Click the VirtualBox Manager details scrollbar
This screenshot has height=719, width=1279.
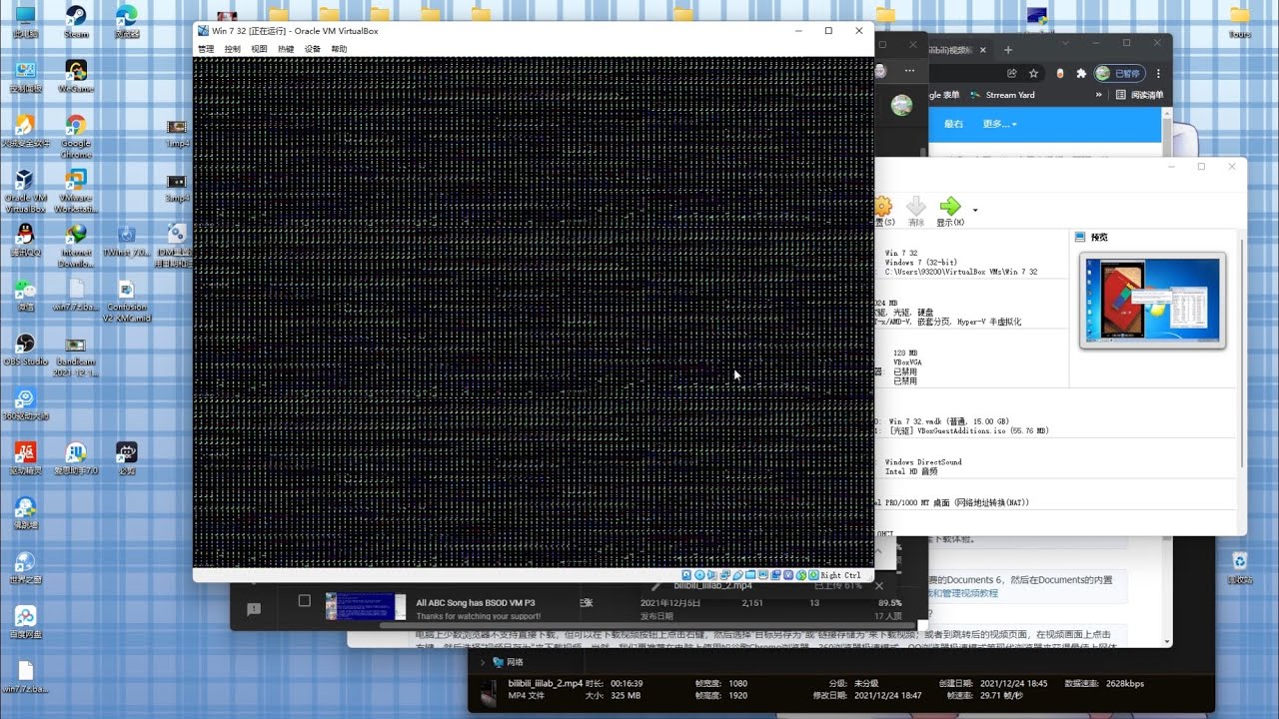tap(1243, 353)
